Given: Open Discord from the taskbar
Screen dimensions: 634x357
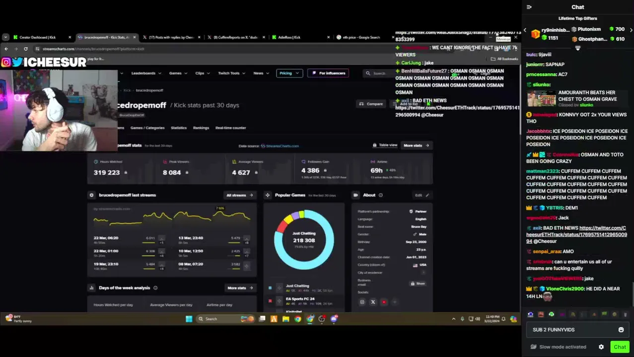Looking at the screenshot, I should pos(334,319).
